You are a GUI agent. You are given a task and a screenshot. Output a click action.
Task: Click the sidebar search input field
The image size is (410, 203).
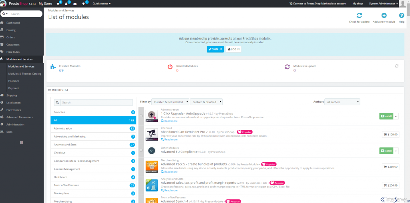(x=26, y=14)
